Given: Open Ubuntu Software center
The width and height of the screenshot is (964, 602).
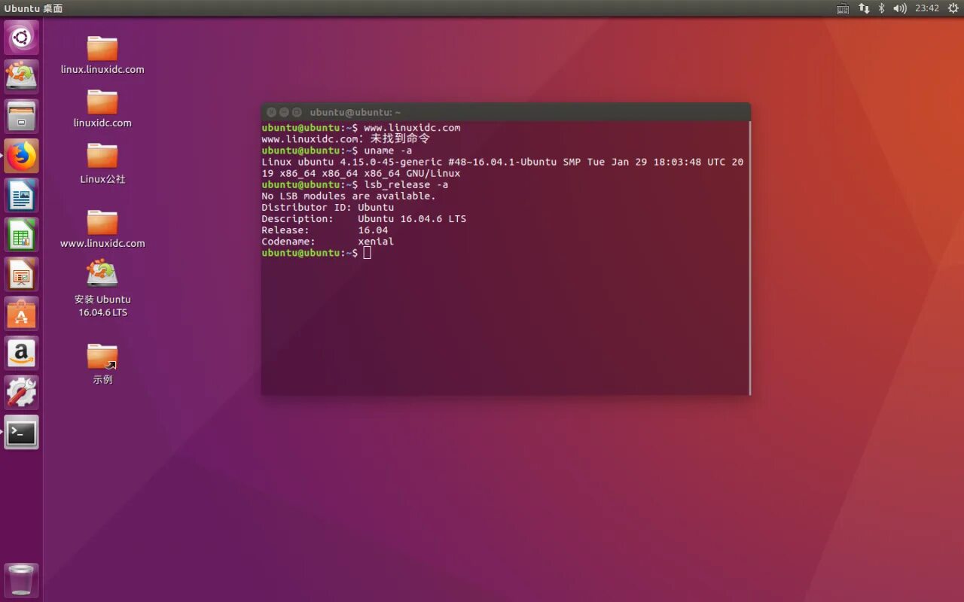Looking at the screenshot, I should tap(21, 314).
